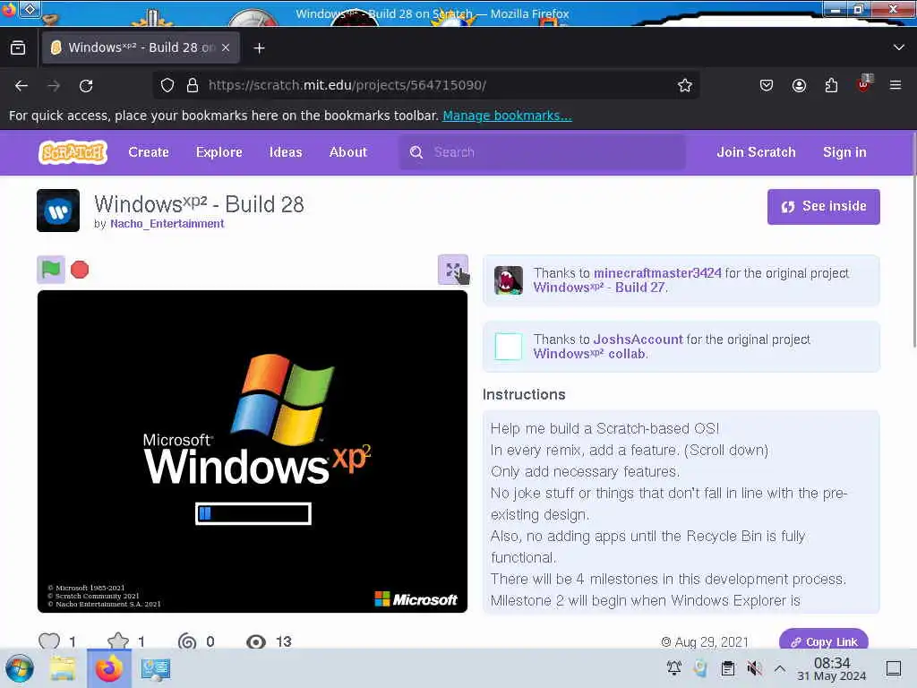Open the file manager folder taskbar icon
917x688 pixels.
(63, 668)
